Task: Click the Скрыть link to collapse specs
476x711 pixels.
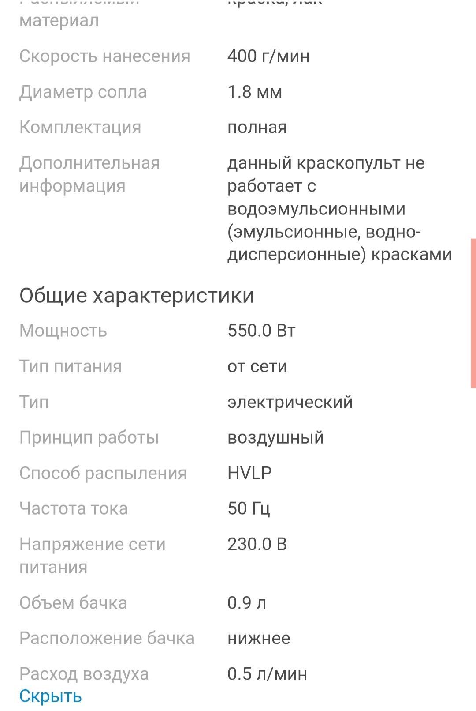Action: [51, 696]
